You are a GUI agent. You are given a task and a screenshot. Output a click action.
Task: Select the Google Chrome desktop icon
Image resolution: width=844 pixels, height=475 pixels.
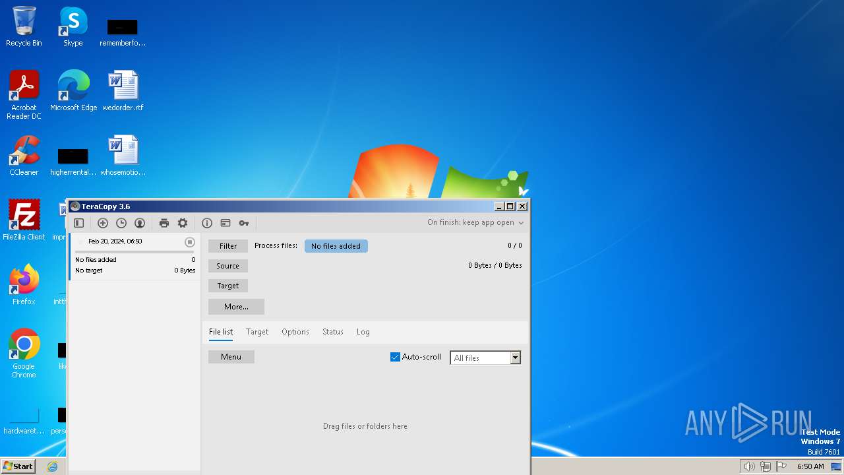[x=24, y=353]
